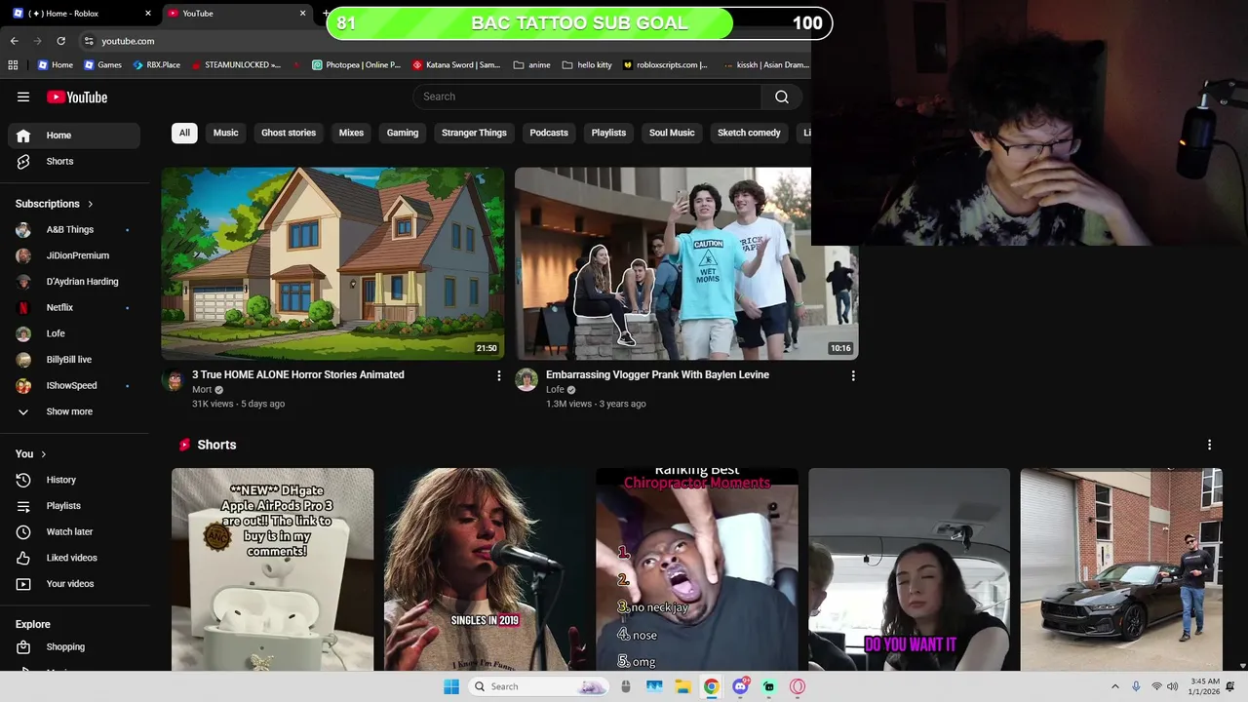Open the YouTube hamburger guide menu
The image size is (1248, 702).
point(23,97)
